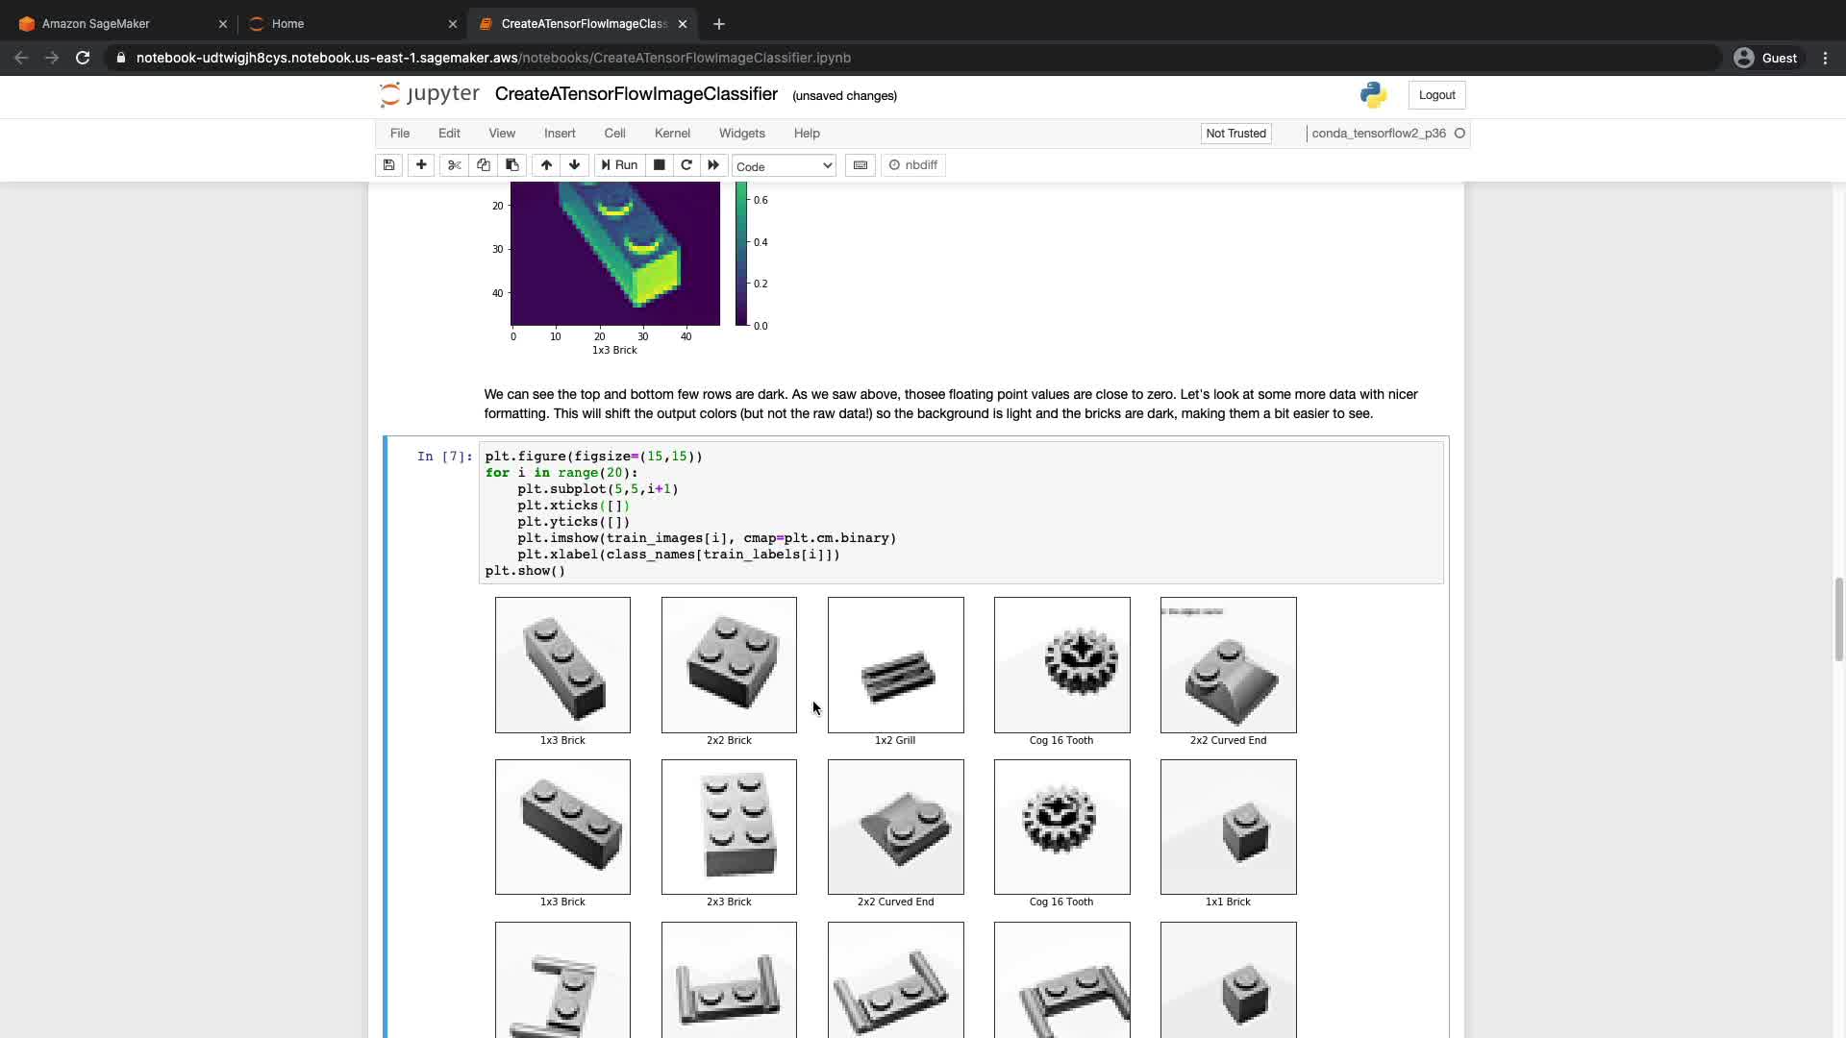Paste cells below icon
Screen dimensions: 1846x1038
tap(512, 165)
